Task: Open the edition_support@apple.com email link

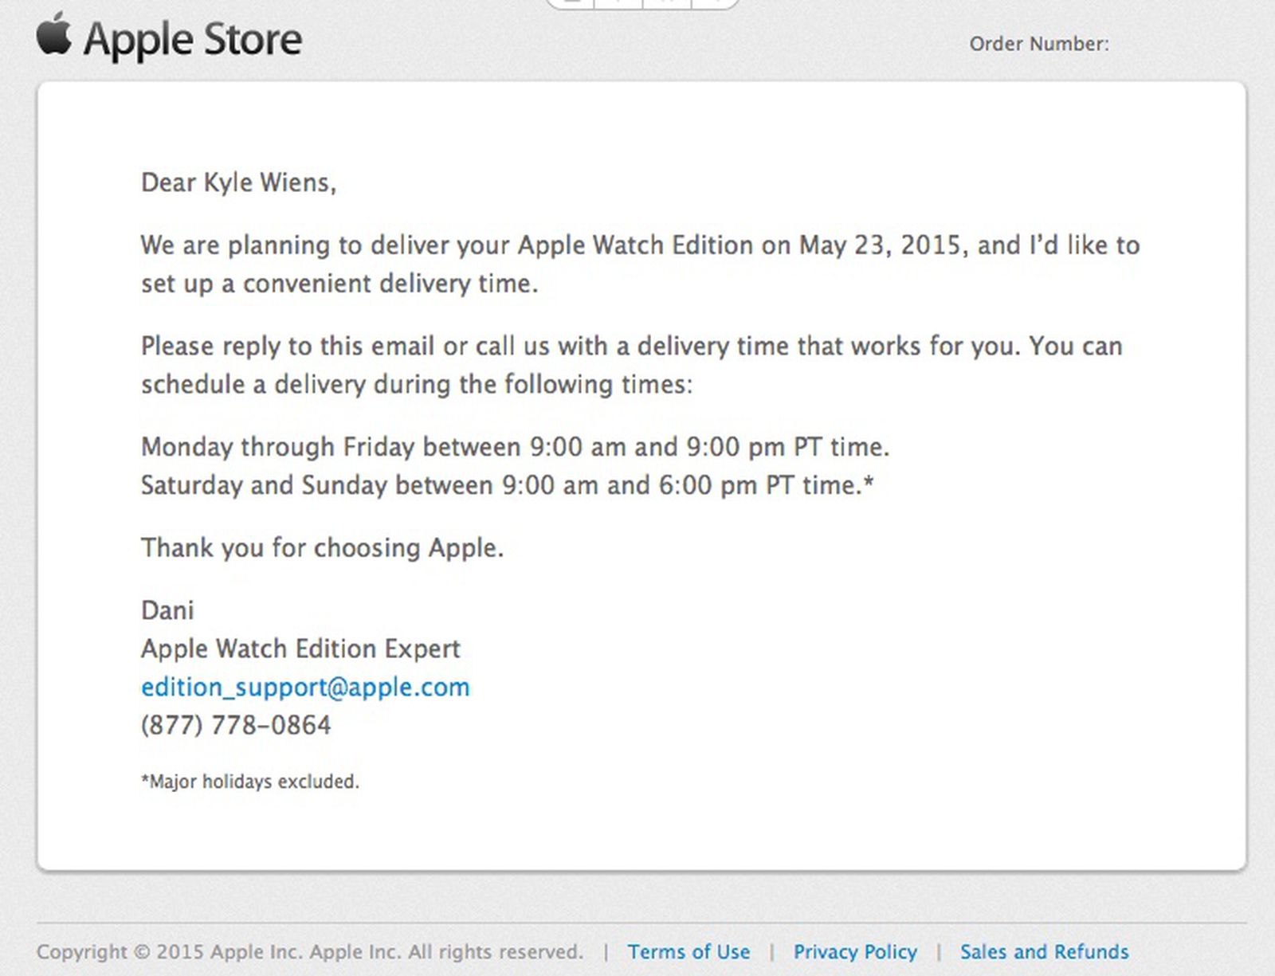Action: point(305,687)
